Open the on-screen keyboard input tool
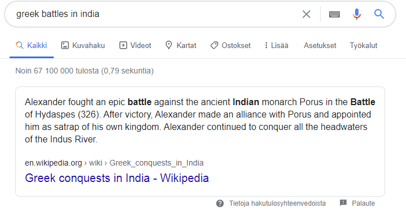This screenshot has width=406, height=217. pos(334,14)
